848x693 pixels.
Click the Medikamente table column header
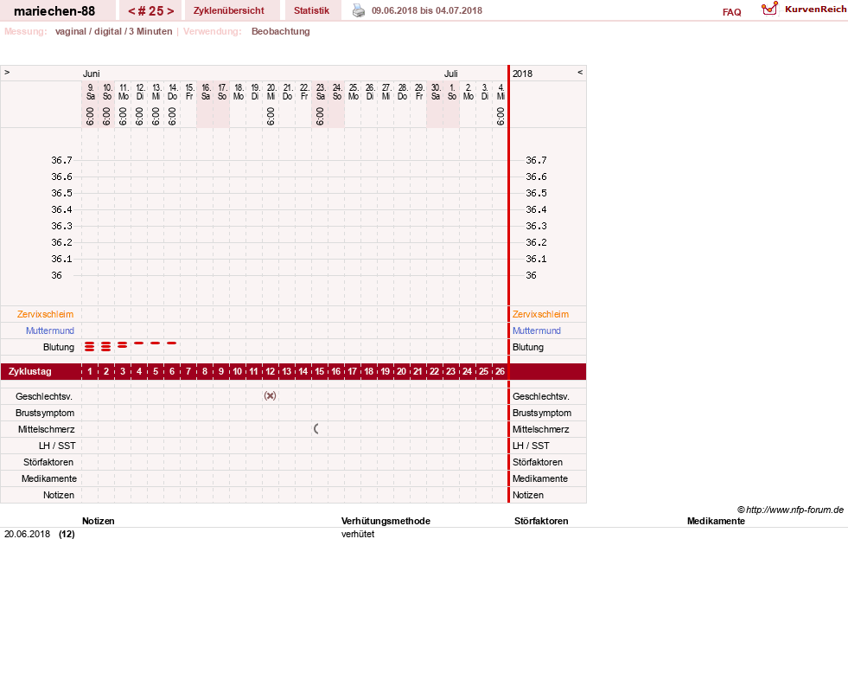[x=716, y=521]
